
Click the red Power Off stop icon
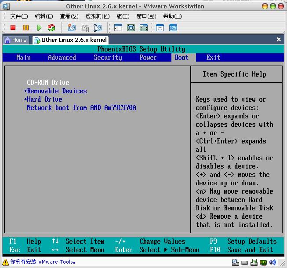[13, 28]
